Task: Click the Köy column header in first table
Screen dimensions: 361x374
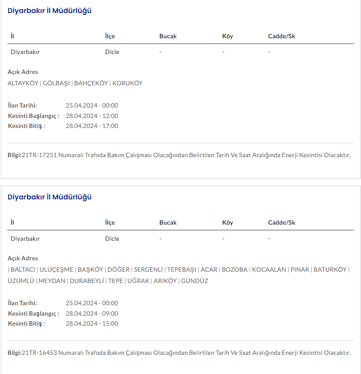Action: coord(227,36)
